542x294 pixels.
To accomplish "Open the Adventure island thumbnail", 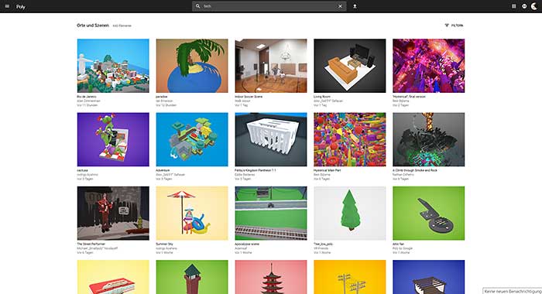I will pos(192,139).
